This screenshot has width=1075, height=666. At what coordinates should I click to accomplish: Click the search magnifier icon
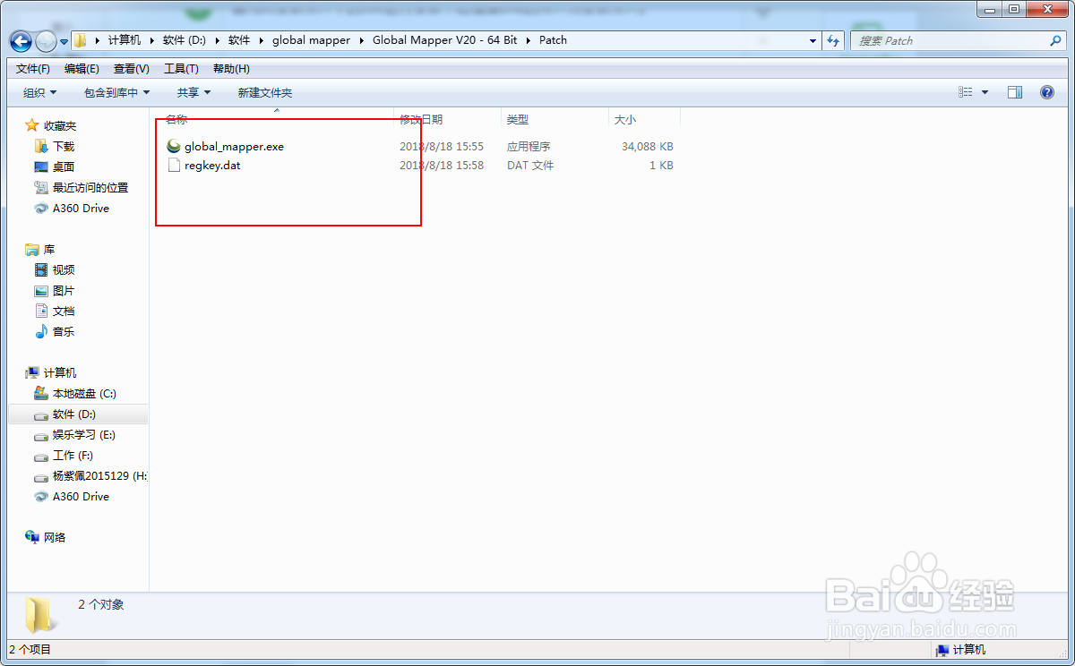(1055, 41)
